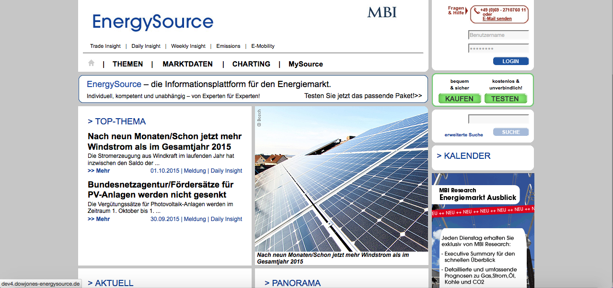This screenshot has height=288, width=613.
Task: Open the MySource menu
Action: (x=306, y=64)
